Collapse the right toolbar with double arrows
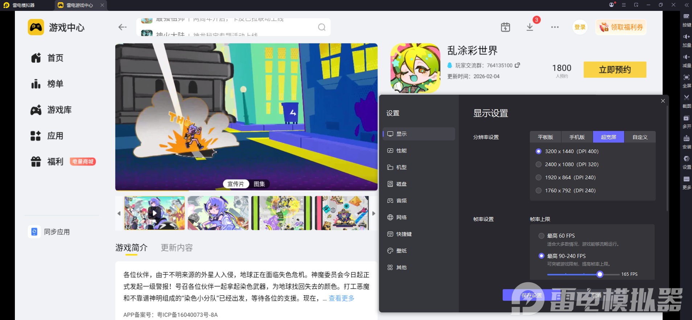Viewport: 692px width, 320px height. 686,5
